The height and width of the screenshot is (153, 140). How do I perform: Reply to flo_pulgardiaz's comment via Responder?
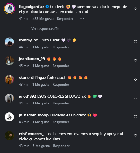pos(65,19)
